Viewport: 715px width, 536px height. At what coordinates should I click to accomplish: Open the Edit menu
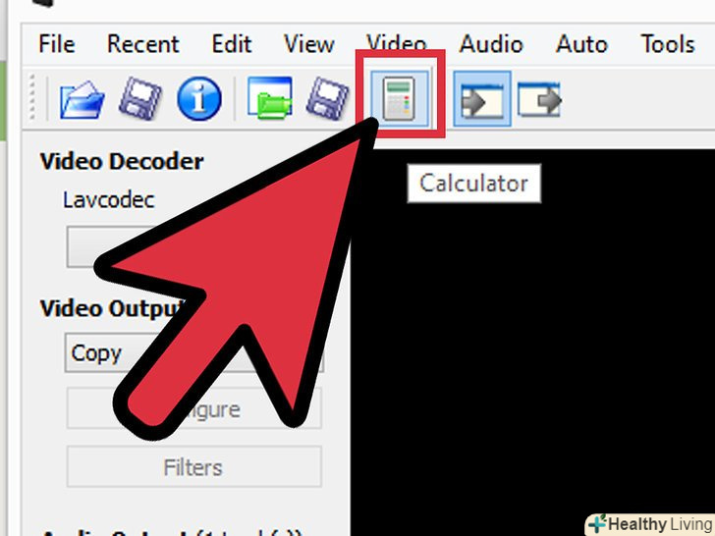coord(232,44)
